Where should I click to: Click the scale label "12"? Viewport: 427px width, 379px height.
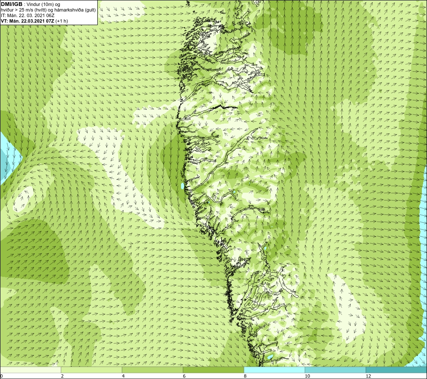point(369,376)
